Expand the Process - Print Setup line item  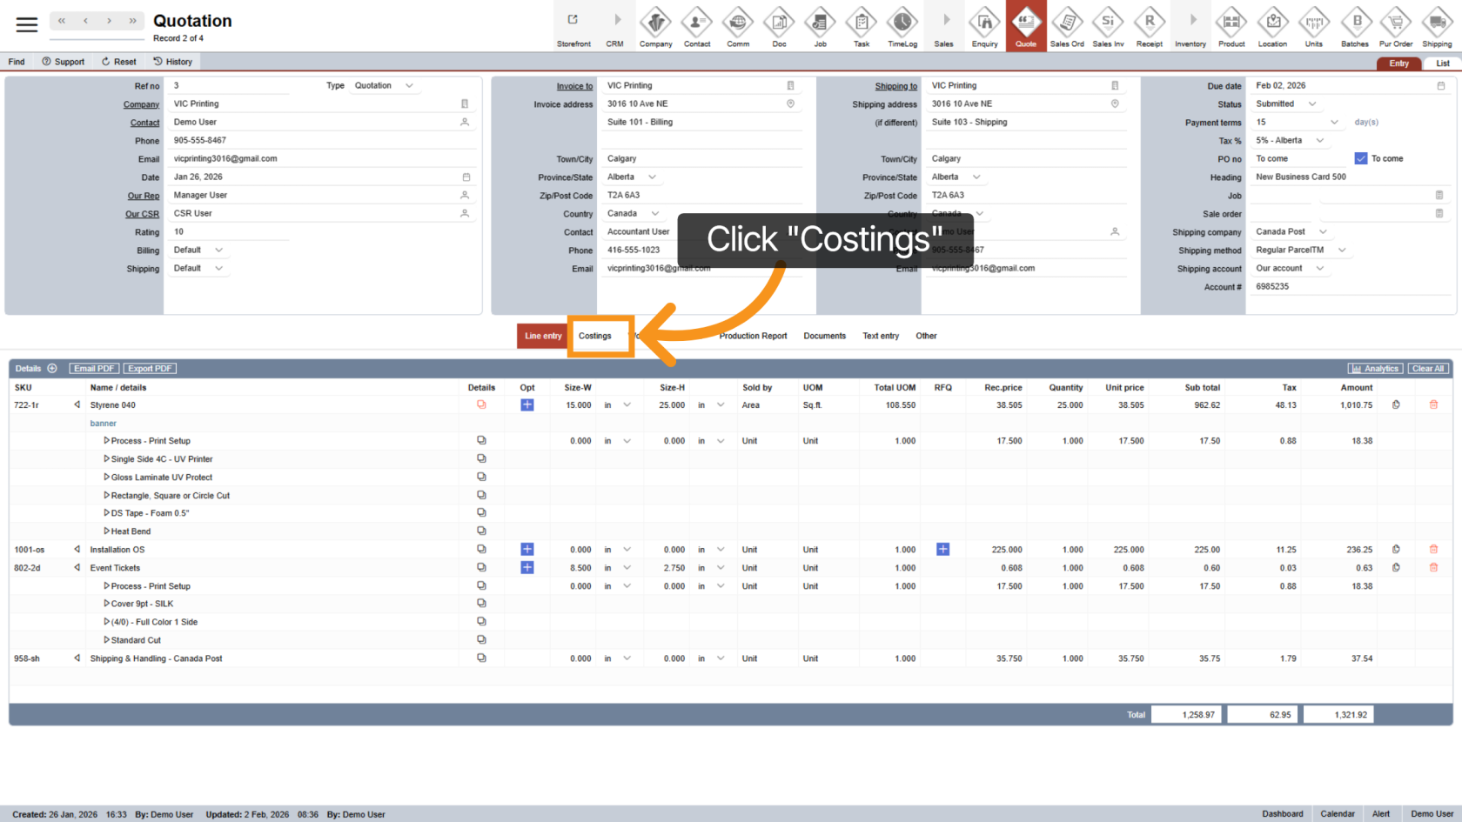108,441
